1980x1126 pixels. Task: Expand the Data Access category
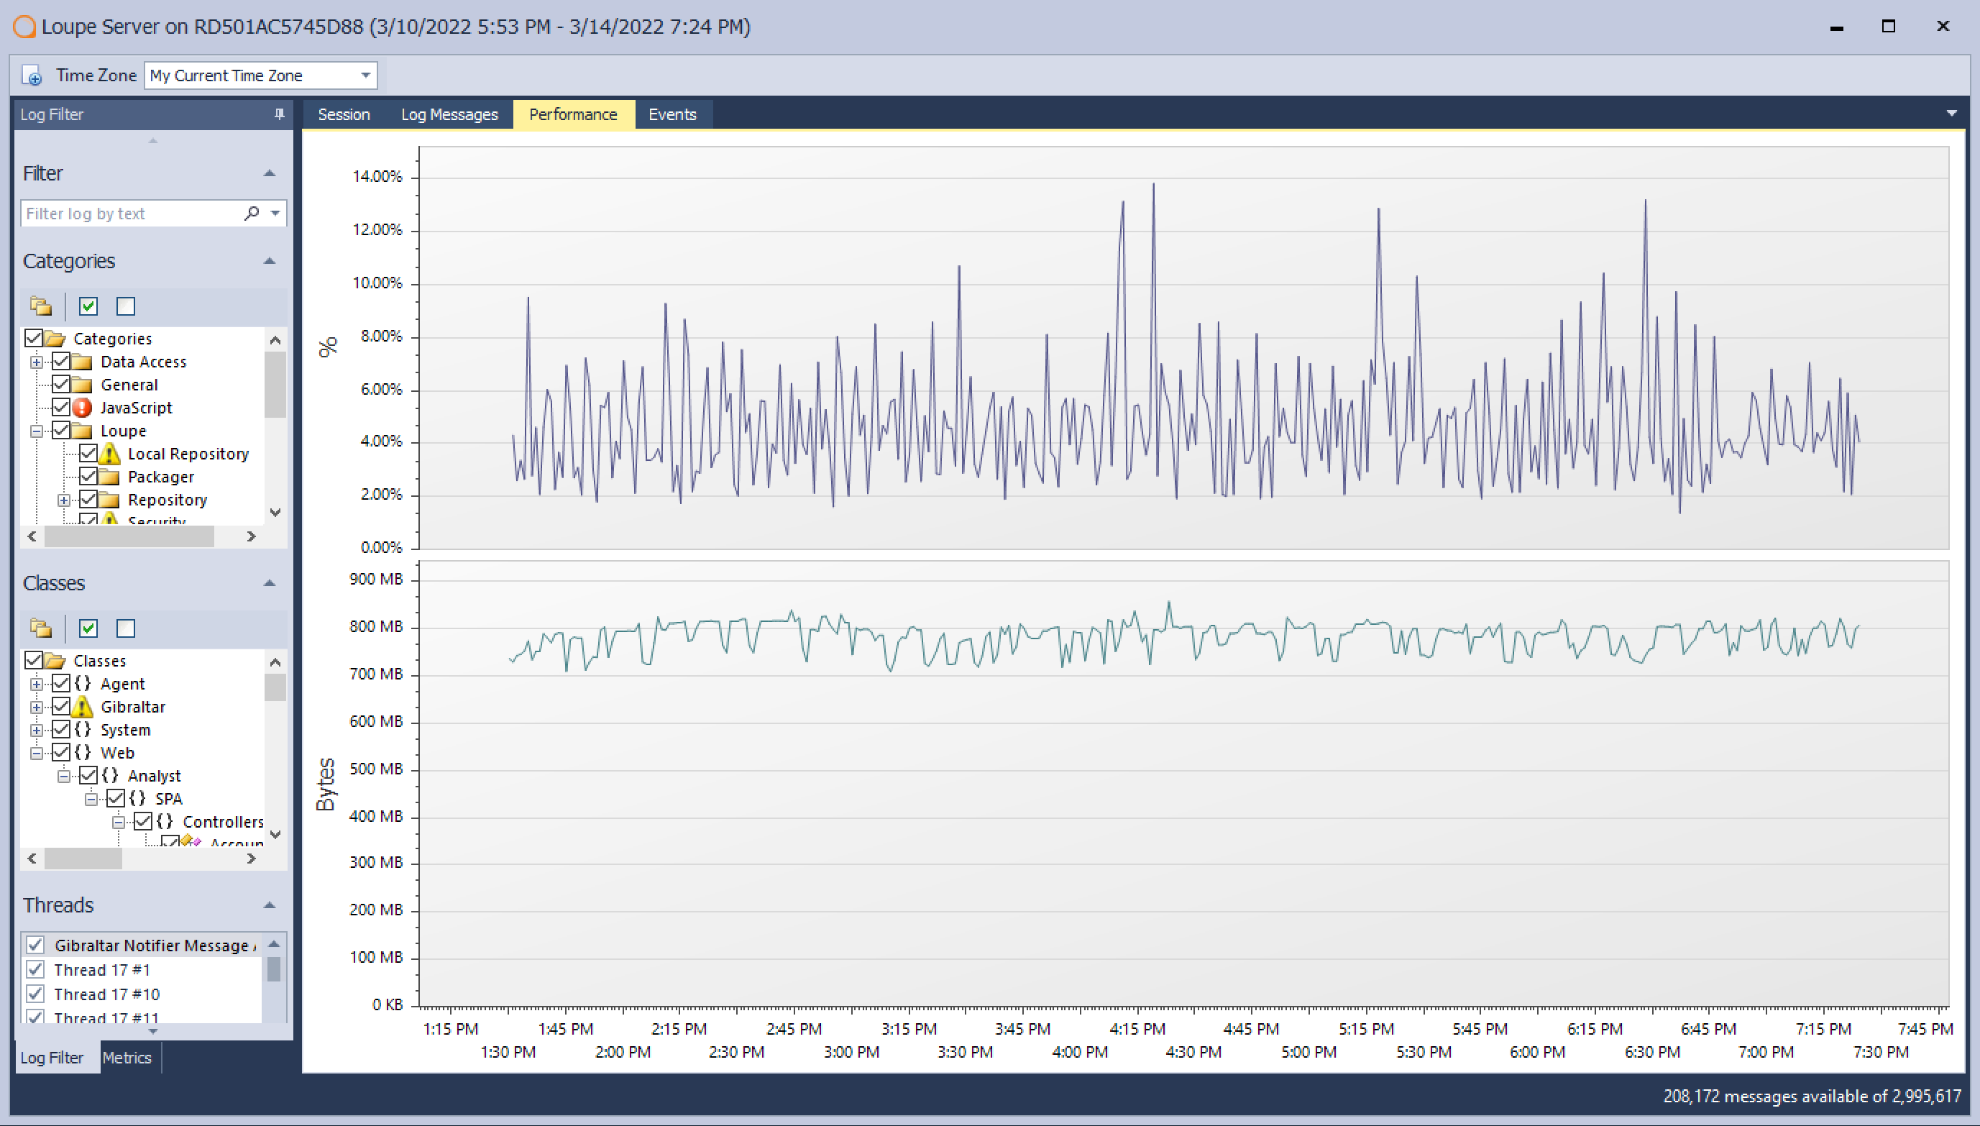(37, 361)
